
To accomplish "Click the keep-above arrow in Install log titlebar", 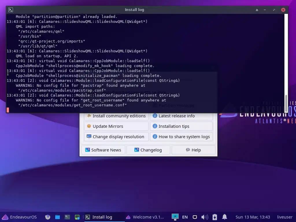I will 257,10.
